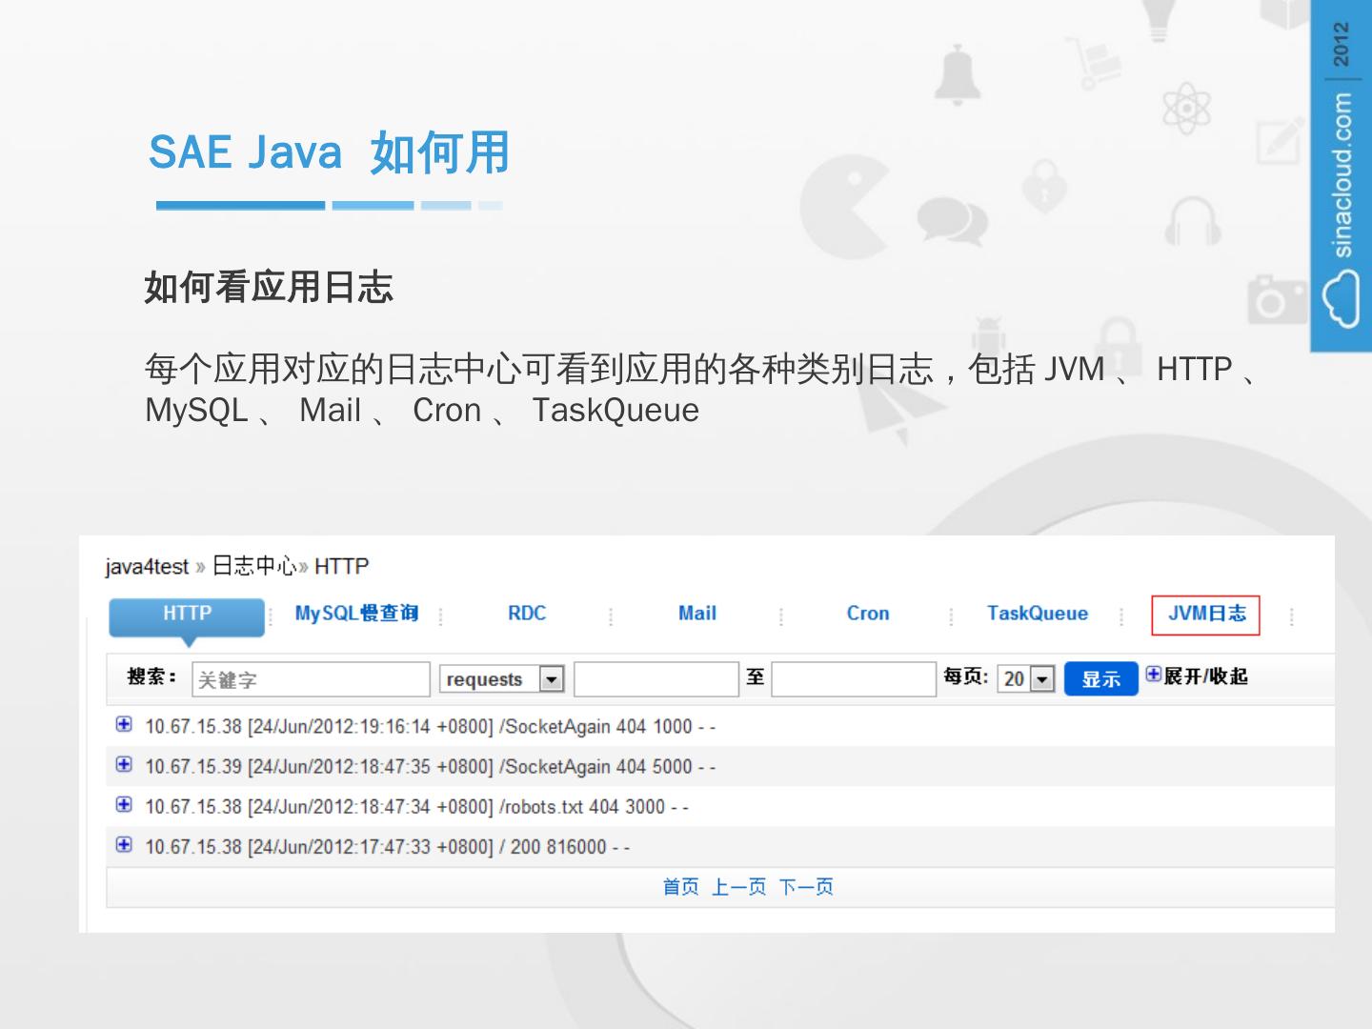Open the Mail log tab
The height and width of the screenshot is (1029, 1372).
coord(696,615)
